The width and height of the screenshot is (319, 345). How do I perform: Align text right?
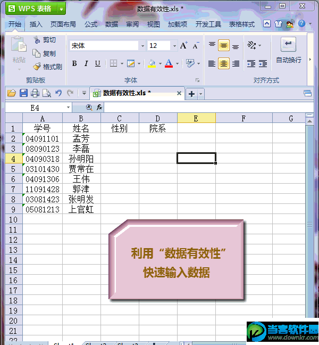coord(236,63)
